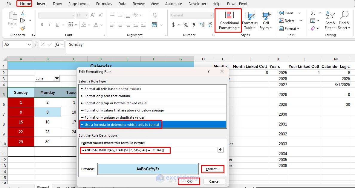This screenshot has width=355, height=188.
Task: Apply Accounting dollar format
Action: (x=173, y=25)
